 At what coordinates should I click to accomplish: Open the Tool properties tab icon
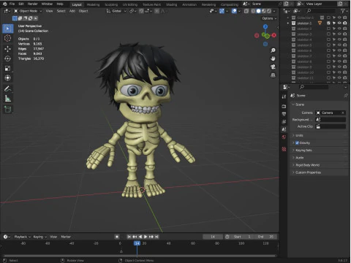point(284,96)
